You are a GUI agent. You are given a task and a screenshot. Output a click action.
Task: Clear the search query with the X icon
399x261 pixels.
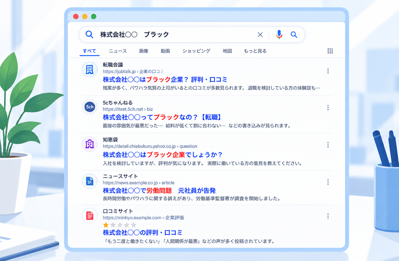pyautogui.click(x=260, y=34)
